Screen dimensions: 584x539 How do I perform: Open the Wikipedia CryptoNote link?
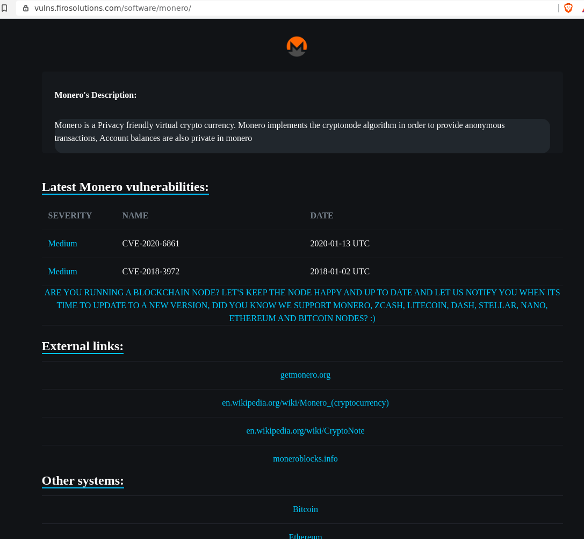pos(305,431)
